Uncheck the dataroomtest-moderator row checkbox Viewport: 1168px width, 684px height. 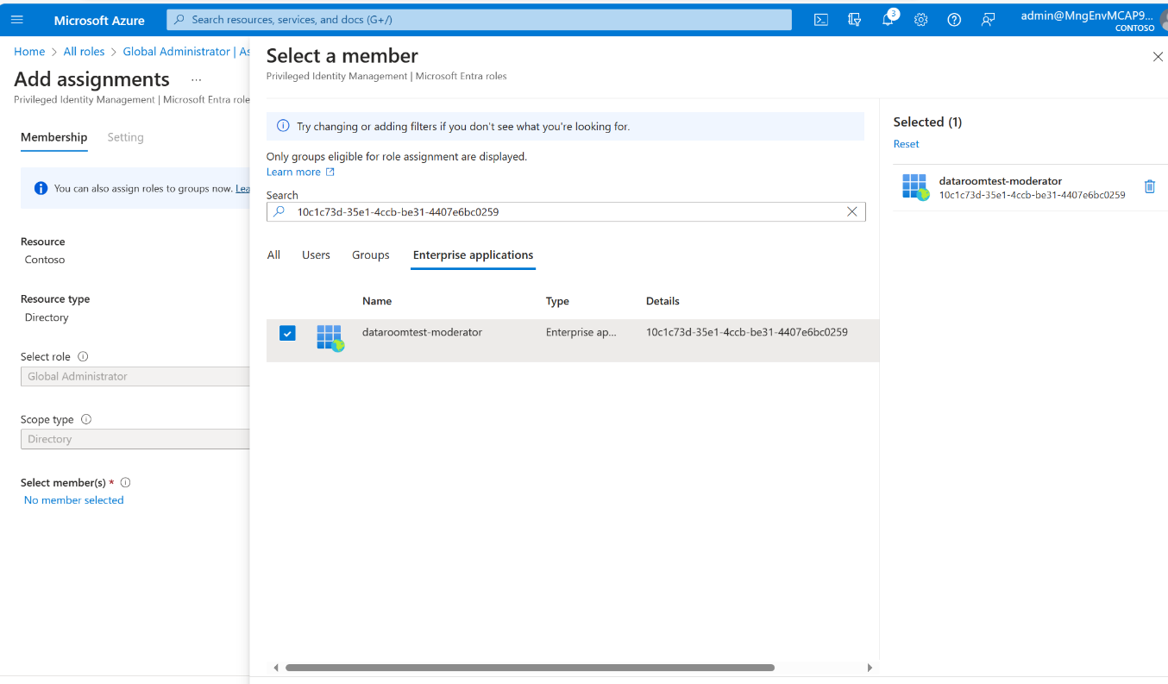coord(287,333)
